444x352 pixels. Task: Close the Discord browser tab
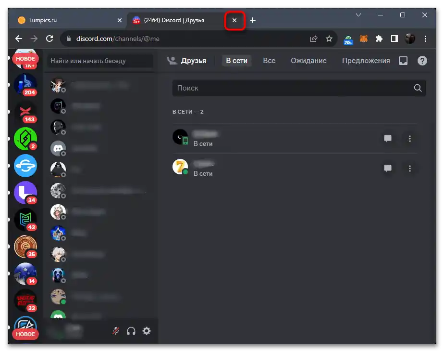(x=234, y=20)
